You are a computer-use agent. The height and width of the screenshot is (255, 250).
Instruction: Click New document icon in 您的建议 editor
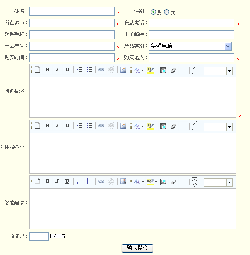(x=38, y=181)
